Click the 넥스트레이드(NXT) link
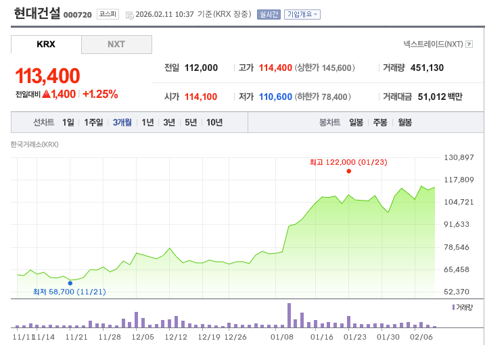The width and height of the screenshot is (485, 345). coord(433,44)
